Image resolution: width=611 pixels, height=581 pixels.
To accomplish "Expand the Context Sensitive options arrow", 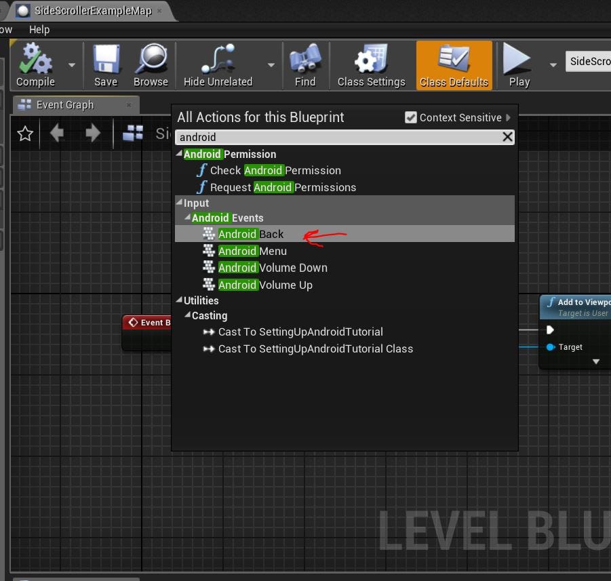I will pos(508,117).
